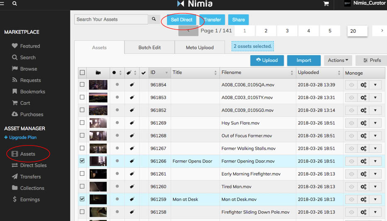The image size is (387, 221).
Task: Open Cart in the sidebar
Action: pyautogui.click(x=21, y=103)
